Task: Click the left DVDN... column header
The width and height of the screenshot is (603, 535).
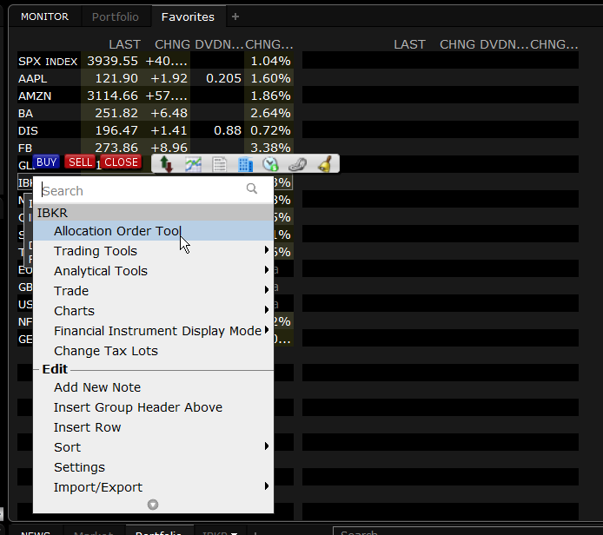Action: 219,44
